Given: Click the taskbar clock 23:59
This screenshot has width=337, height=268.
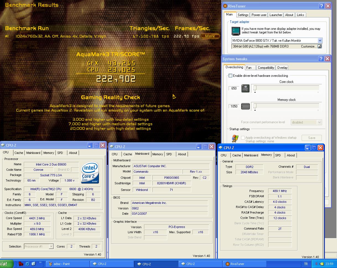Looking at the screenshot, I should 330,264.
